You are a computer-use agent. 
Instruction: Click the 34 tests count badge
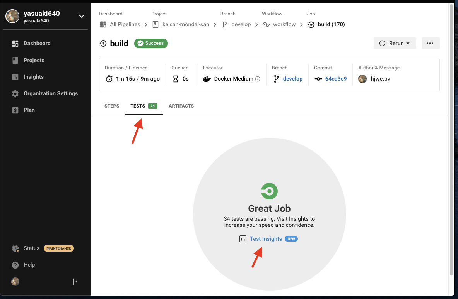tap(153, 106)
